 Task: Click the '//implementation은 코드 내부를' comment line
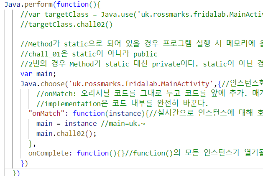[x=122, y=103]
